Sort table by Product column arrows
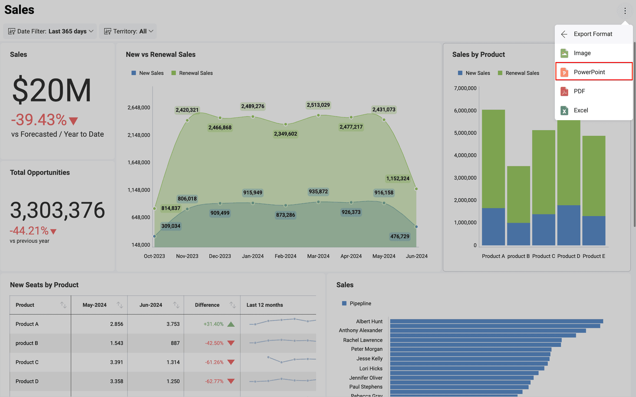 (x=63, y=305)
